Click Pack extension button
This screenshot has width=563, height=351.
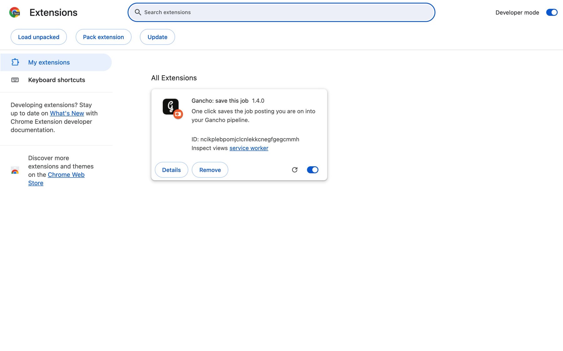tap(104, 37)
